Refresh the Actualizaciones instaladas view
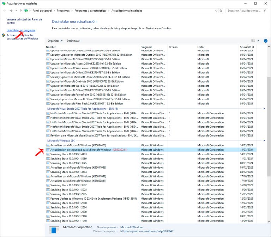This screenshot has height=237, width=271. (221, 11)
